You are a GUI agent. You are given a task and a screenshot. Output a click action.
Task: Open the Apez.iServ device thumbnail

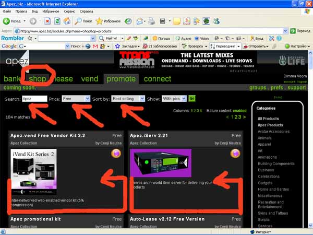[x=161, y=163]
